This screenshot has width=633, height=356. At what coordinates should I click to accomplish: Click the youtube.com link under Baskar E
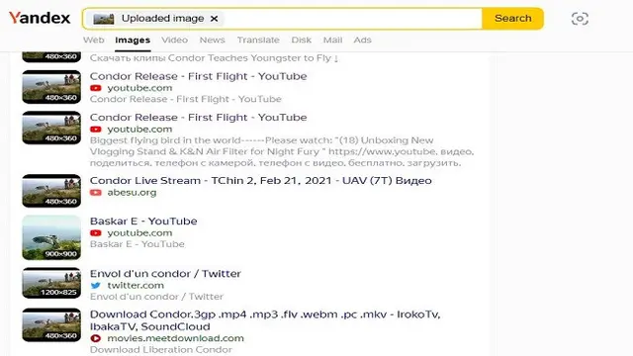[x=139, y=233]
